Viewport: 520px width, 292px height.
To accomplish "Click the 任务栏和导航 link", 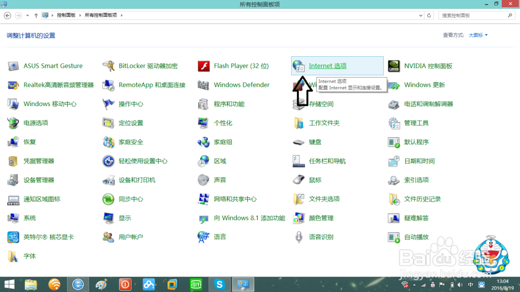I will 327,161.
